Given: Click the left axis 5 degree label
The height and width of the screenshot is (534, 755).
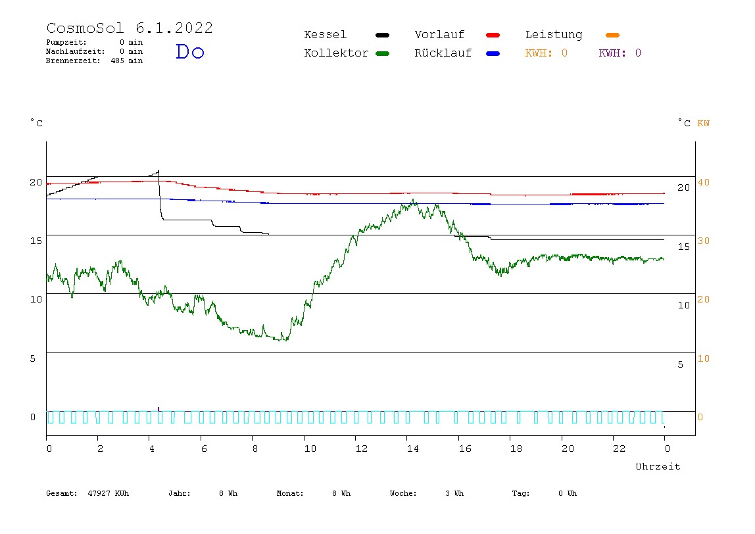Looking at the screenshot, I should (x=33, y=358).
